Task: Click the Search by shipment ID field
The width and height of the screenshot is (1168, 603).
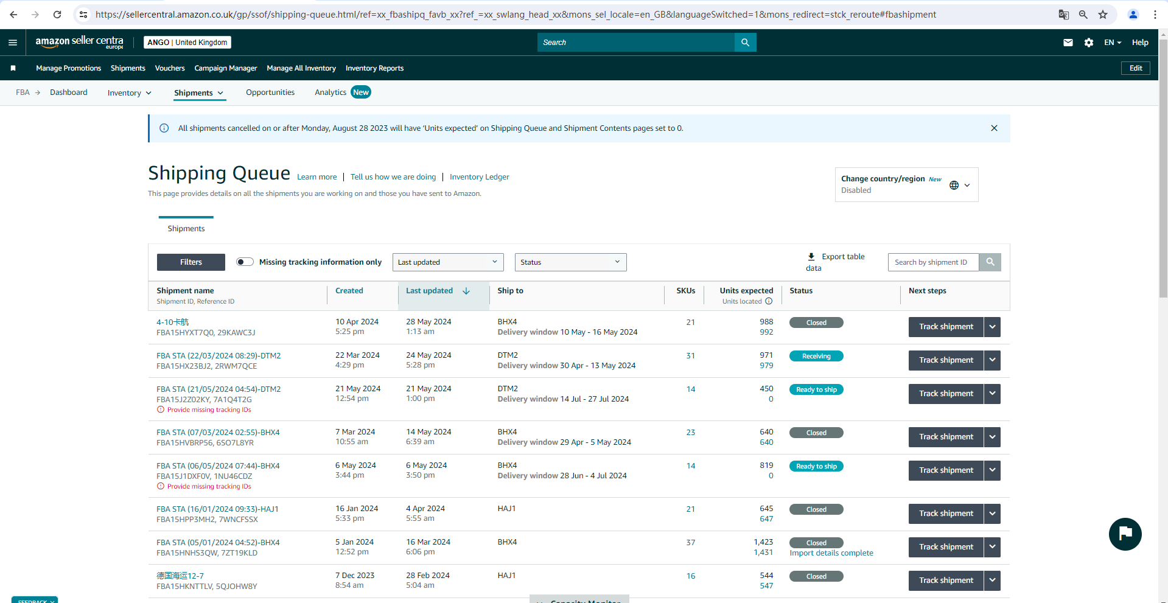Action: pos(934,262)
